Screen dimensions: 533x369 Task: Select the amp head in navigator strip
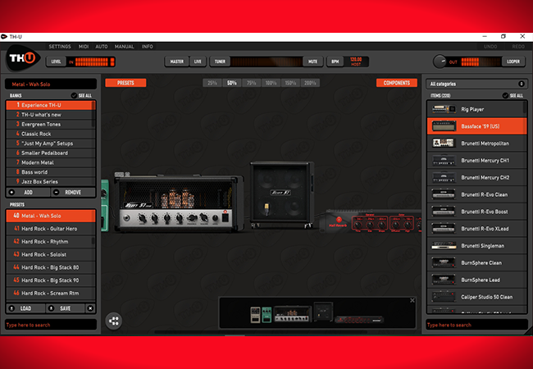click(293, 314)
